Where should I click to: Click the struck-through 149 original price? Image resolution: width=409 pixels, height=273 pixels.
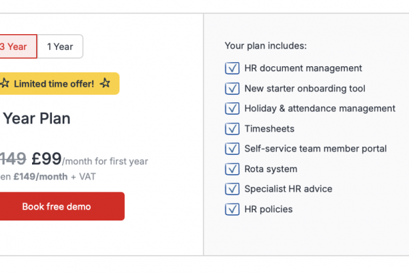tap(13, 158)
